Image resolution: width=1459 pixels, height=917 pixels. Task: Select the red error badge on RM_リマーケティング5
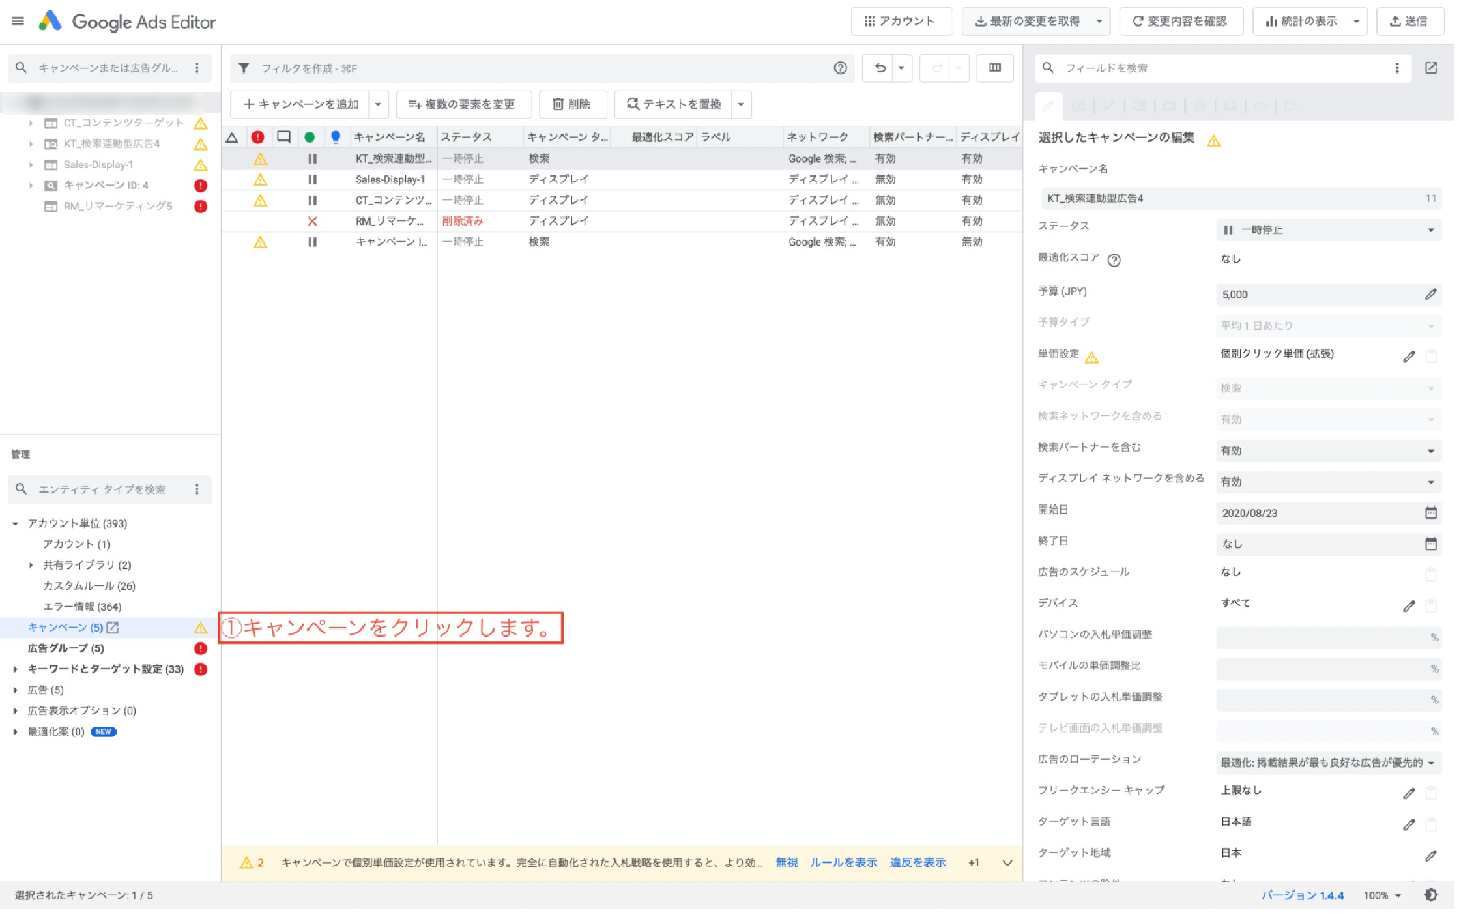[201, 207]
